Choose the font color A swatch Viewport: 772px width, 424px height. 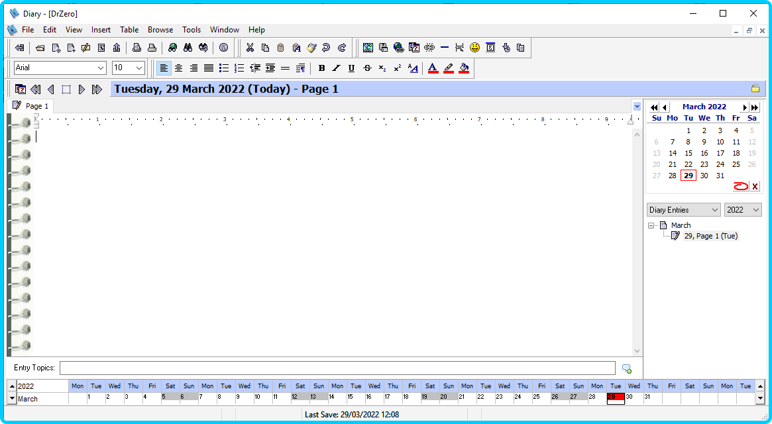click(x=433, y=68)
